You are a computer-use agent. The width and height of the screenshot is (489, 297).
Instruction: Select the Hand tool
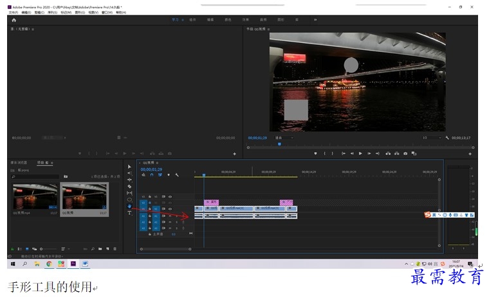(129, 206)
